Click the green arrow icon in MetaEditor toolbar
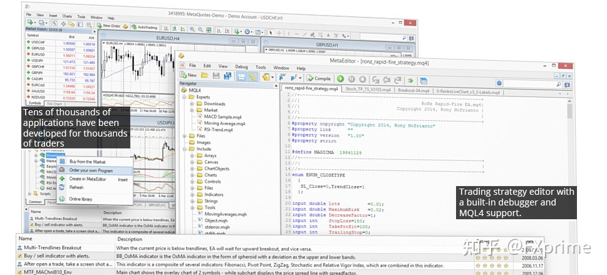This screenshot has height=275, width=607. [x=410, y=80]
